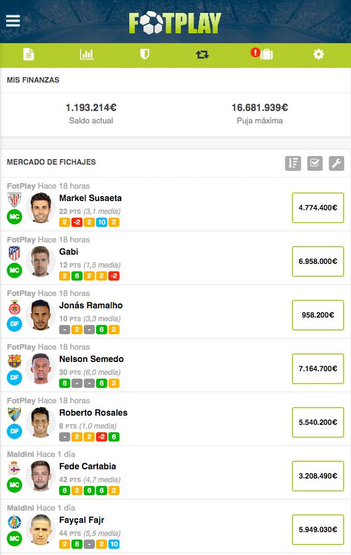Select Jonás Ramalho player name
351x555 pixels.
[x=91, y=305]
